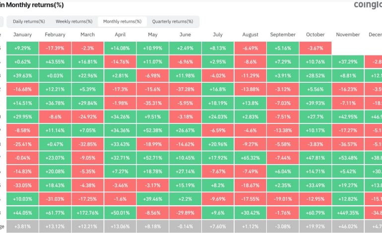Click the October column header

pos(315,35)
